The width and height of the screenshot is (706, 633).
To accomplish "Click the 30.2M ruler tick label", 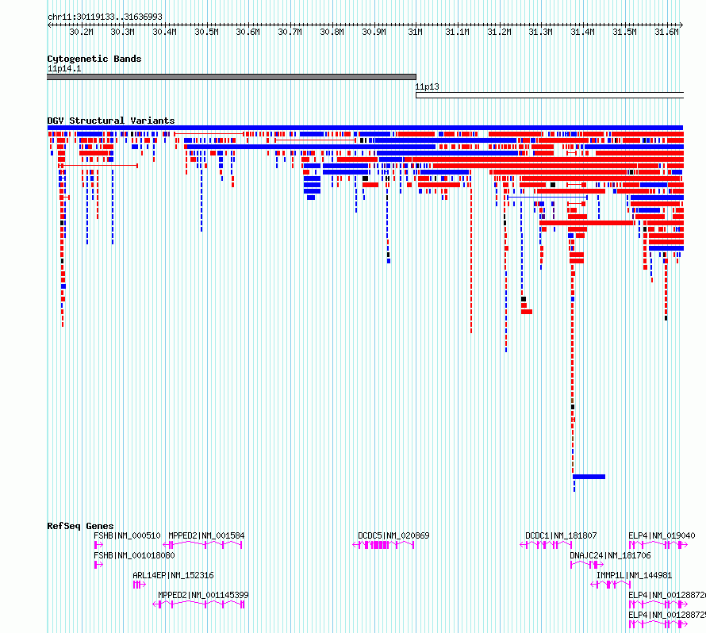I will (81, 32).
